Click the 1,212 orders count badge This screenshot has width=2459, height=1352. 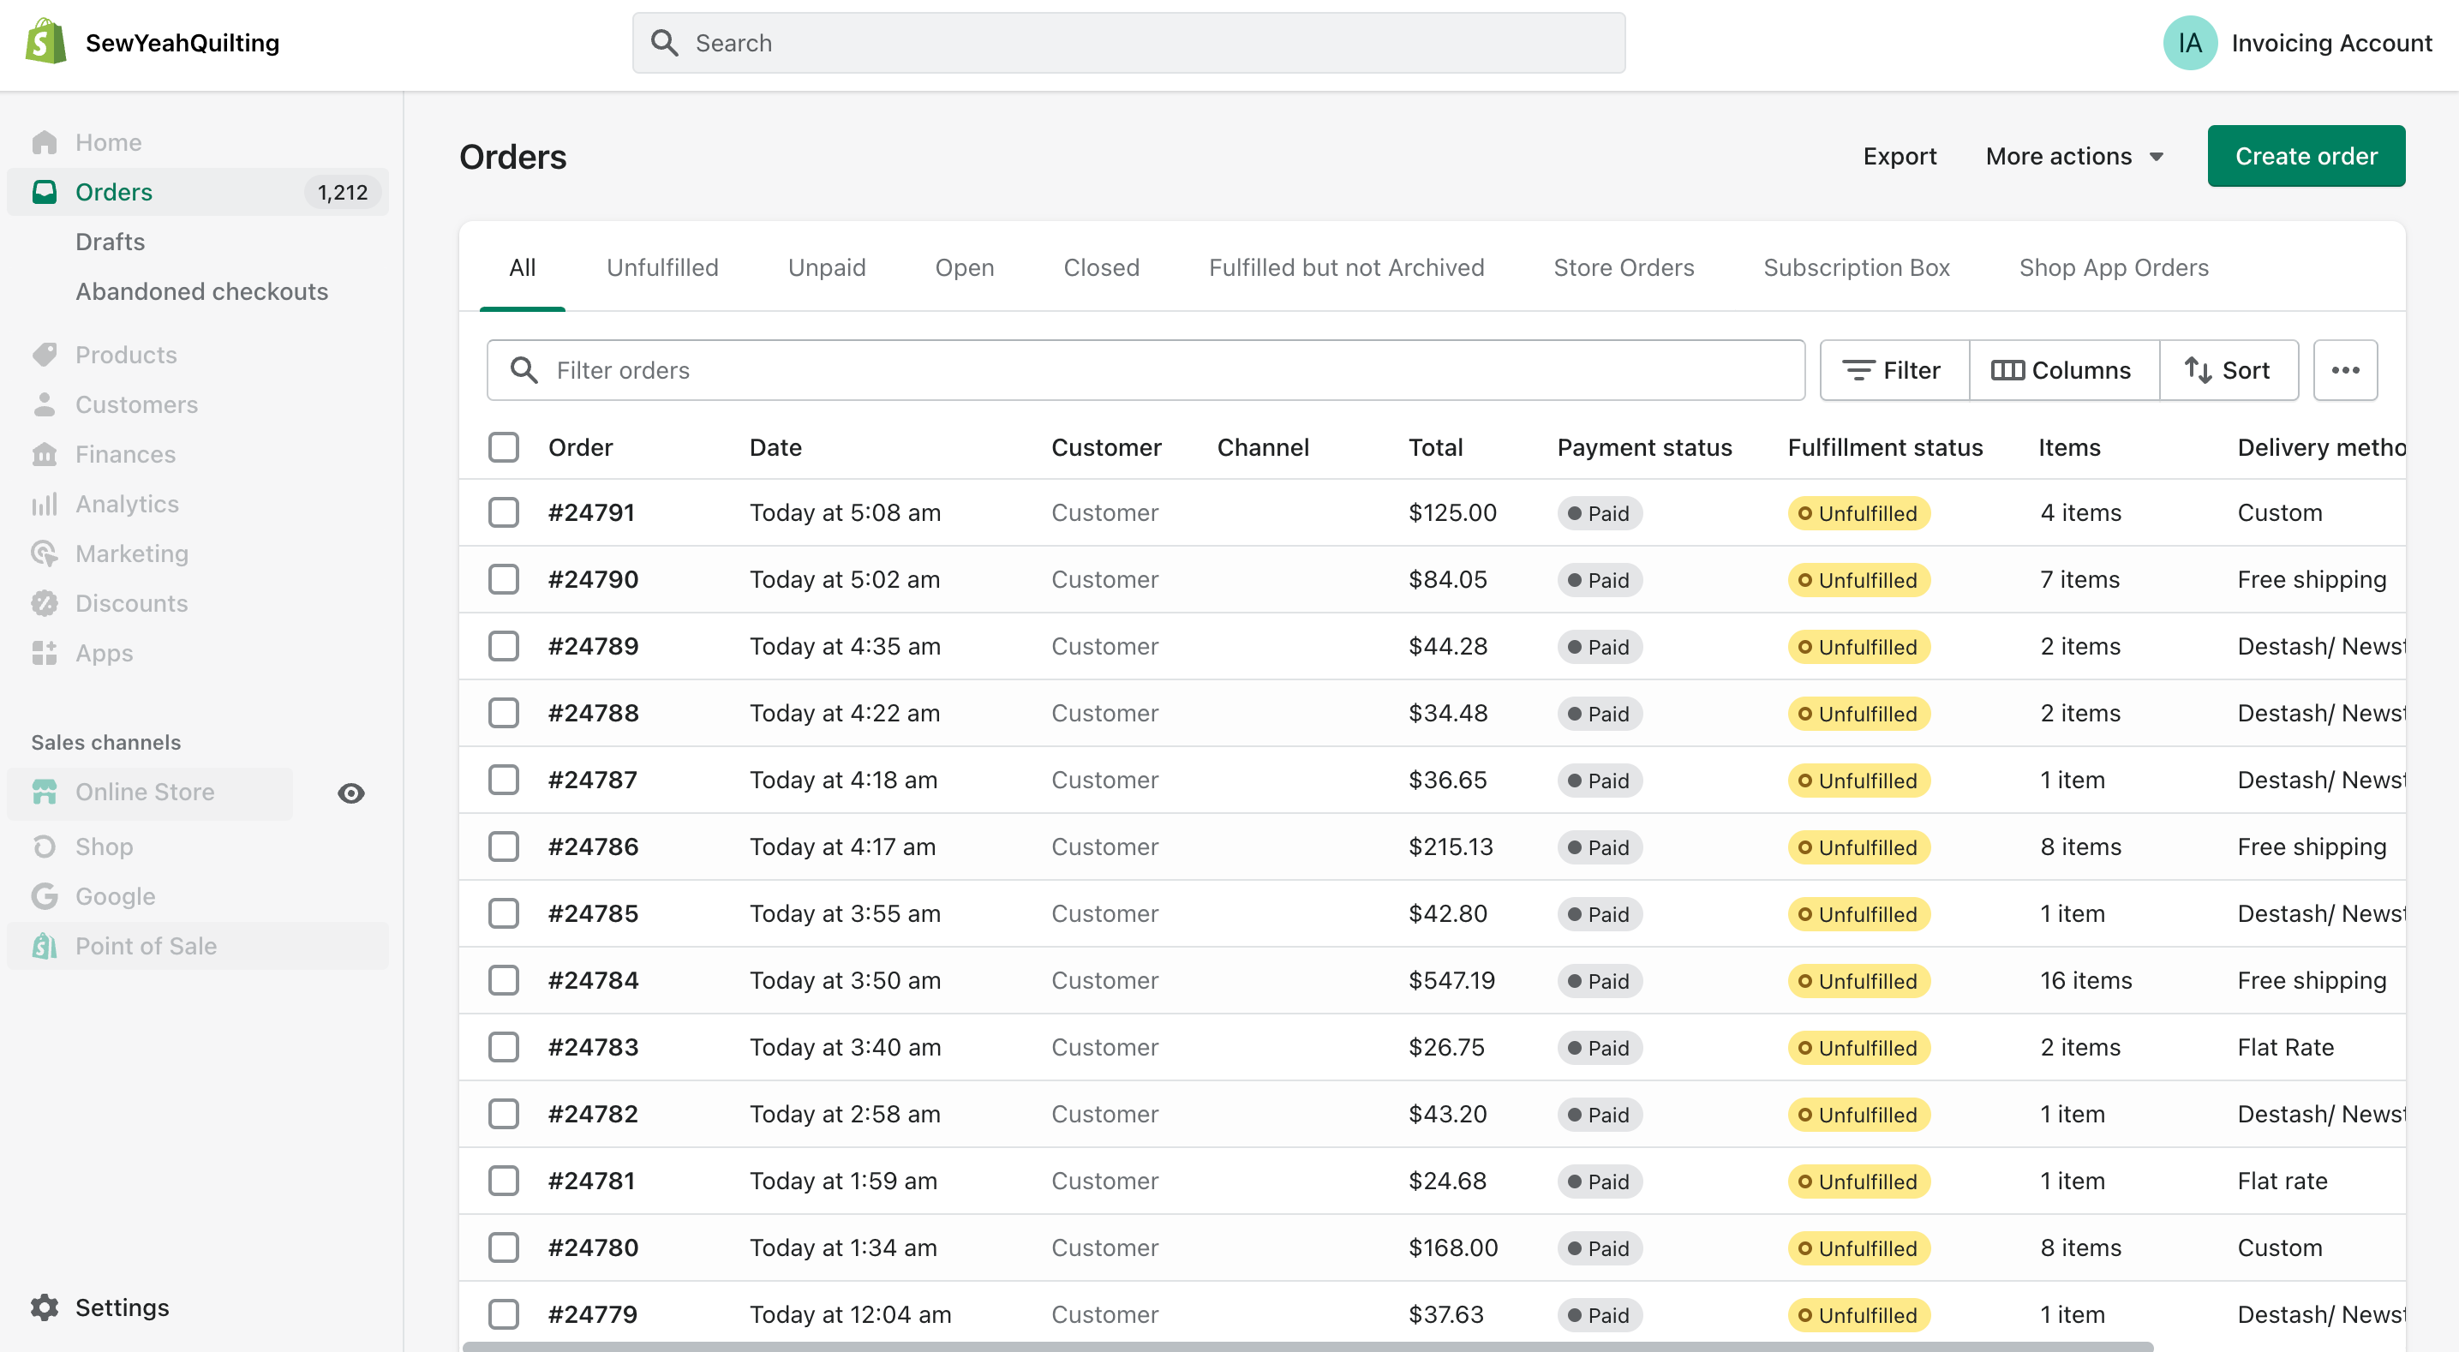coord(342,192)
